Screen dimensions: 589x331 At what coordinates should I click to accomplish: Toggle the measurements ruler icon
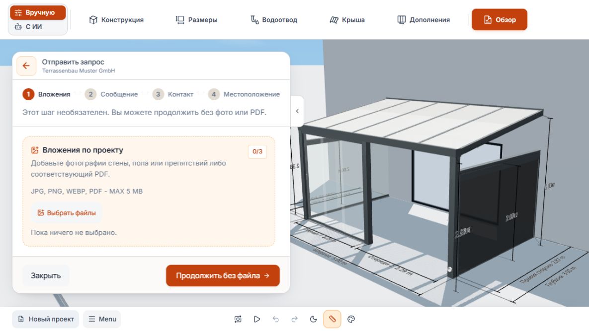click(332, 319)
